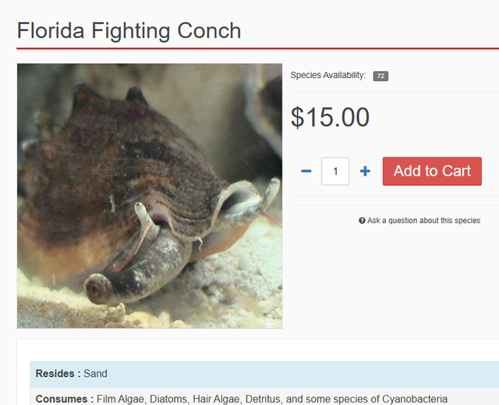Click 'Cyanobacteria' in the Consumes row

tap(415, 399)
